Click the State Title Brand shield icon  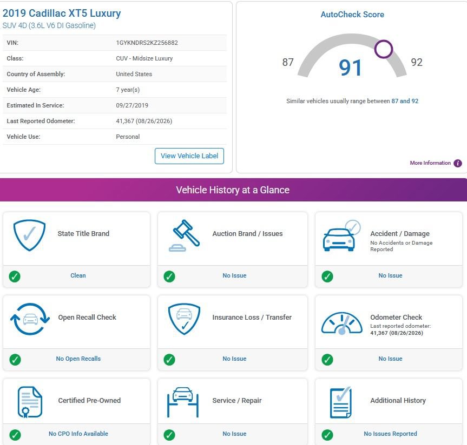pos(29,235)
